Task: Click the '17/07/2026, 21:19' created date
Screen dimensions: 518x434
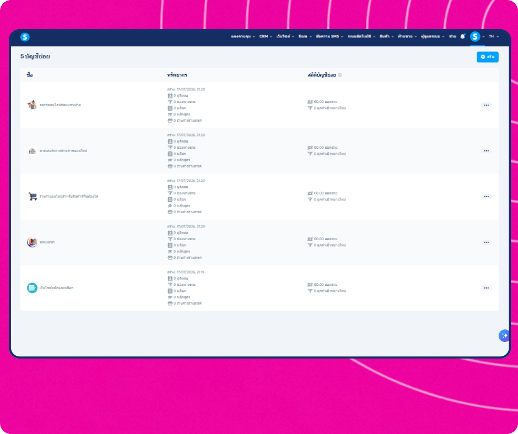Action: click(x=190, y=272)
